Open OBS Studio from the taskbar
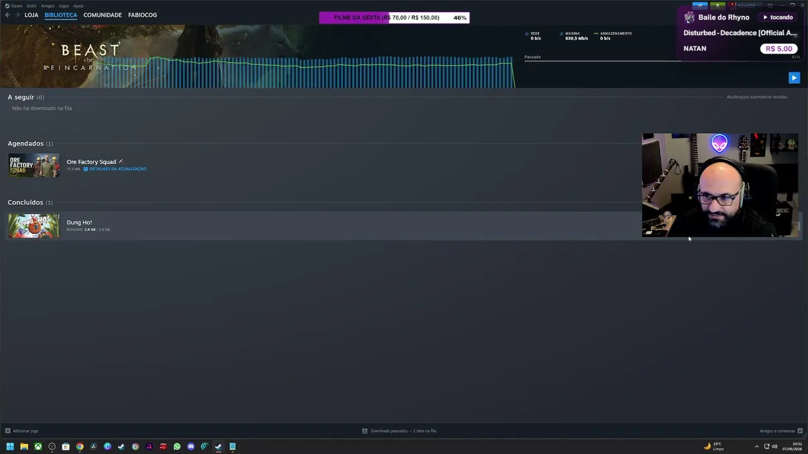 coord(52,446)
